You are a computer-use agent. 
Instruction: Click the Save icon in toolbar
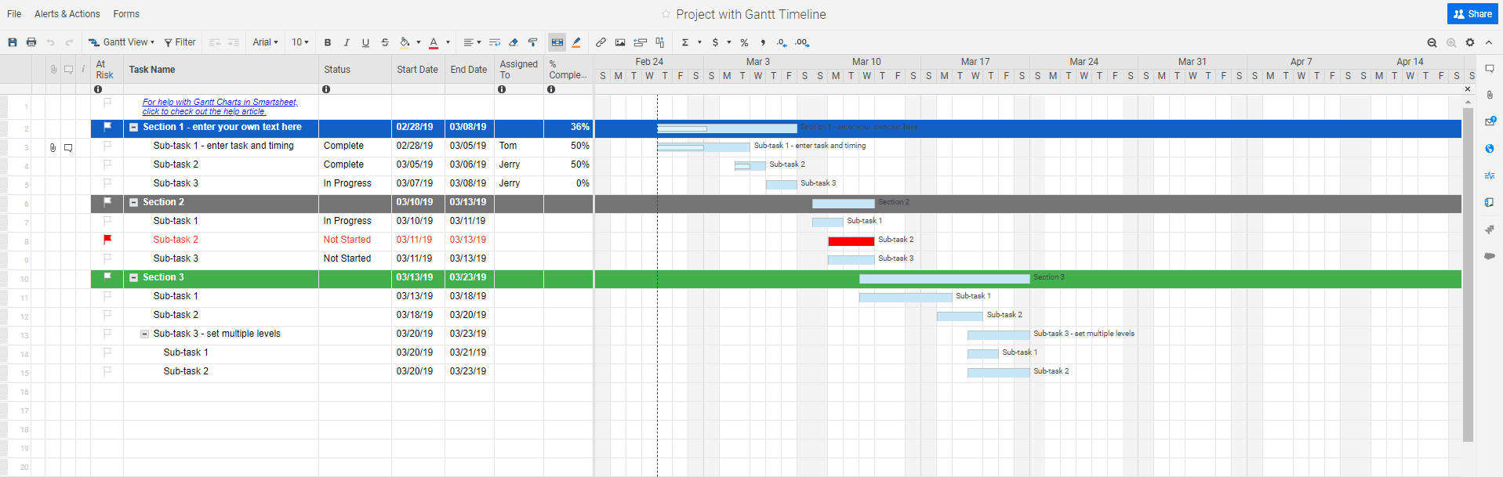pos(13,42)
